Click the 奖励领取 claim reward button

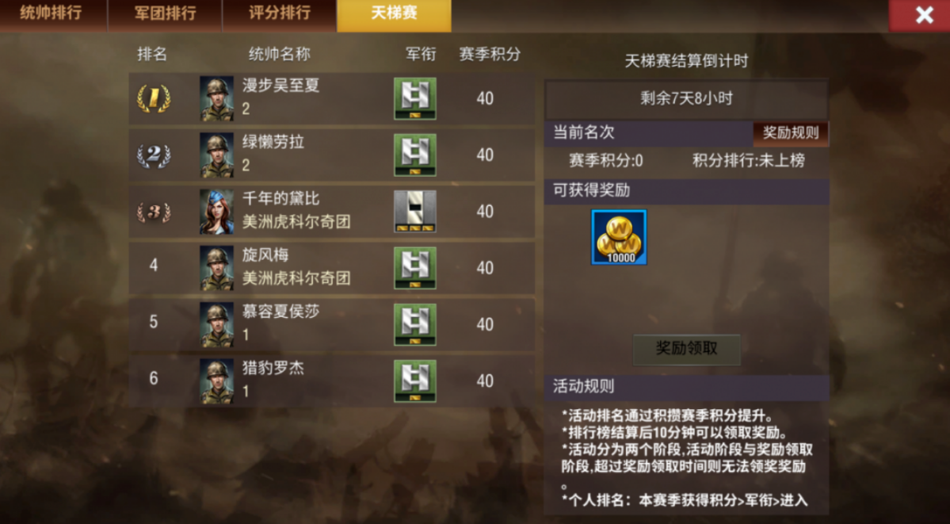tap(686, 350)
